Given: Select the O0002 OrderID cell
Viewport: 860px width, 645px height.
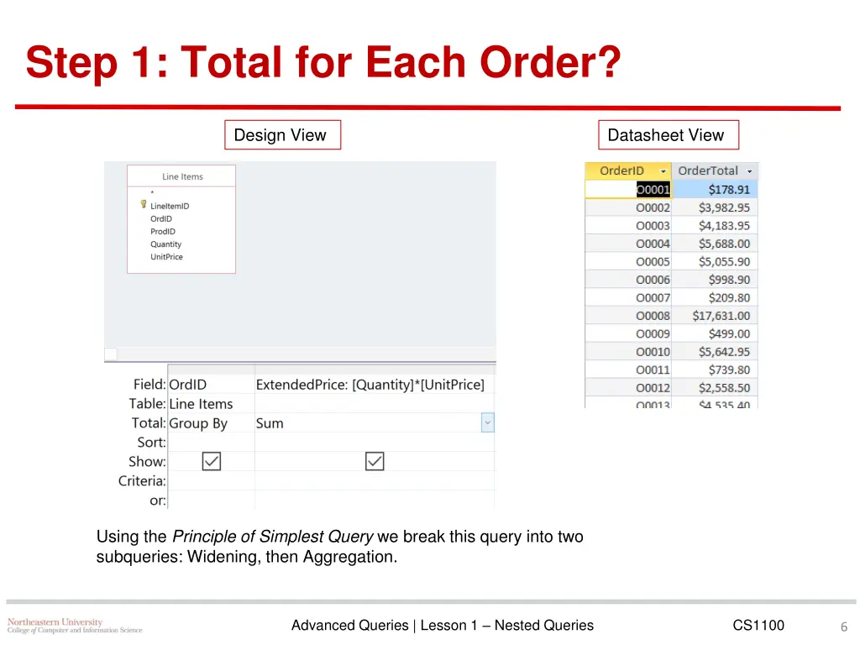Looking at the screenshot, I should coord(628,208).
